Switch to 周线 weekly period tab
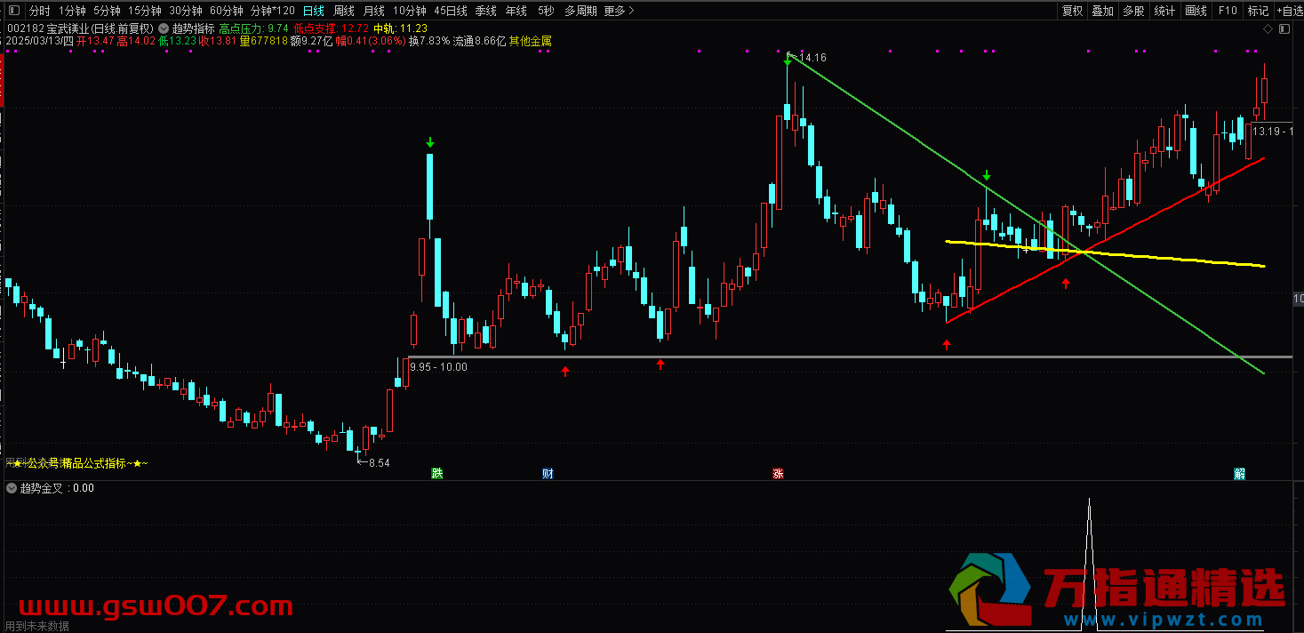 (344, 12)
